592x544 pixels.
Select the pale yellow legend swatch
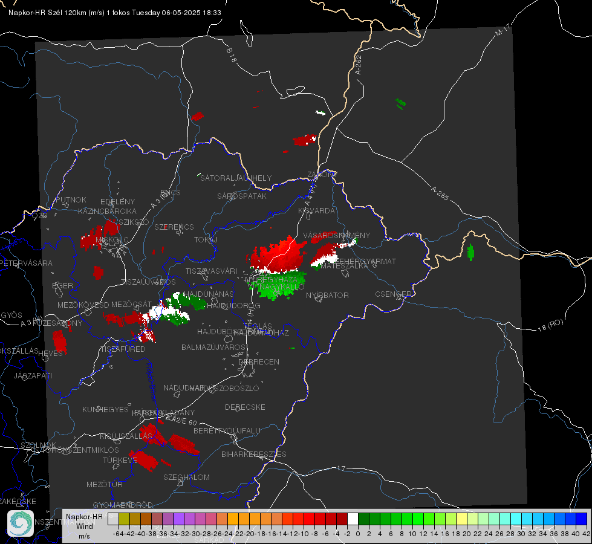click(x=462, y=519)
